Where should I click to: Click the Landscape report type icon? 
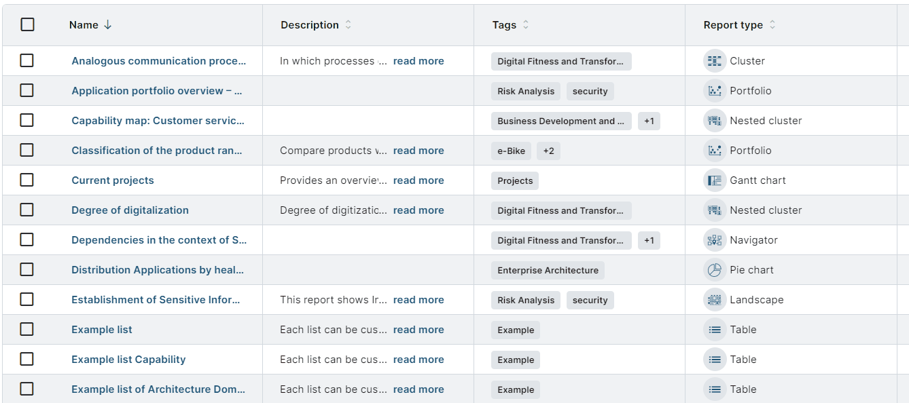coord(714,300)
